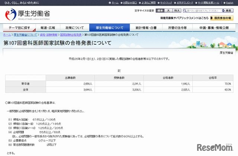238x156 pixels.
Task: Click 必修問題 55点以上/68点 line
Action: (34, 132)
